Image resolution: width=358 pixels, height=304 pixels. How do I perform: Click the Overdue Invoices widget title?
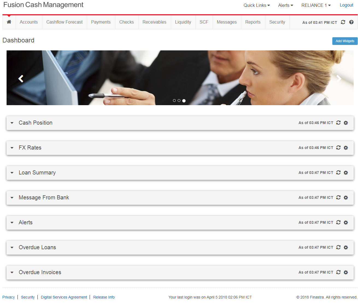[x=40, y=272]
